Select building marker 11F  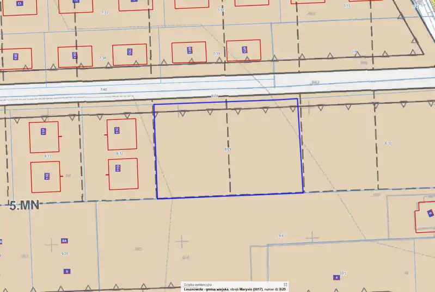pyautogui.click(x=43, y=131)
